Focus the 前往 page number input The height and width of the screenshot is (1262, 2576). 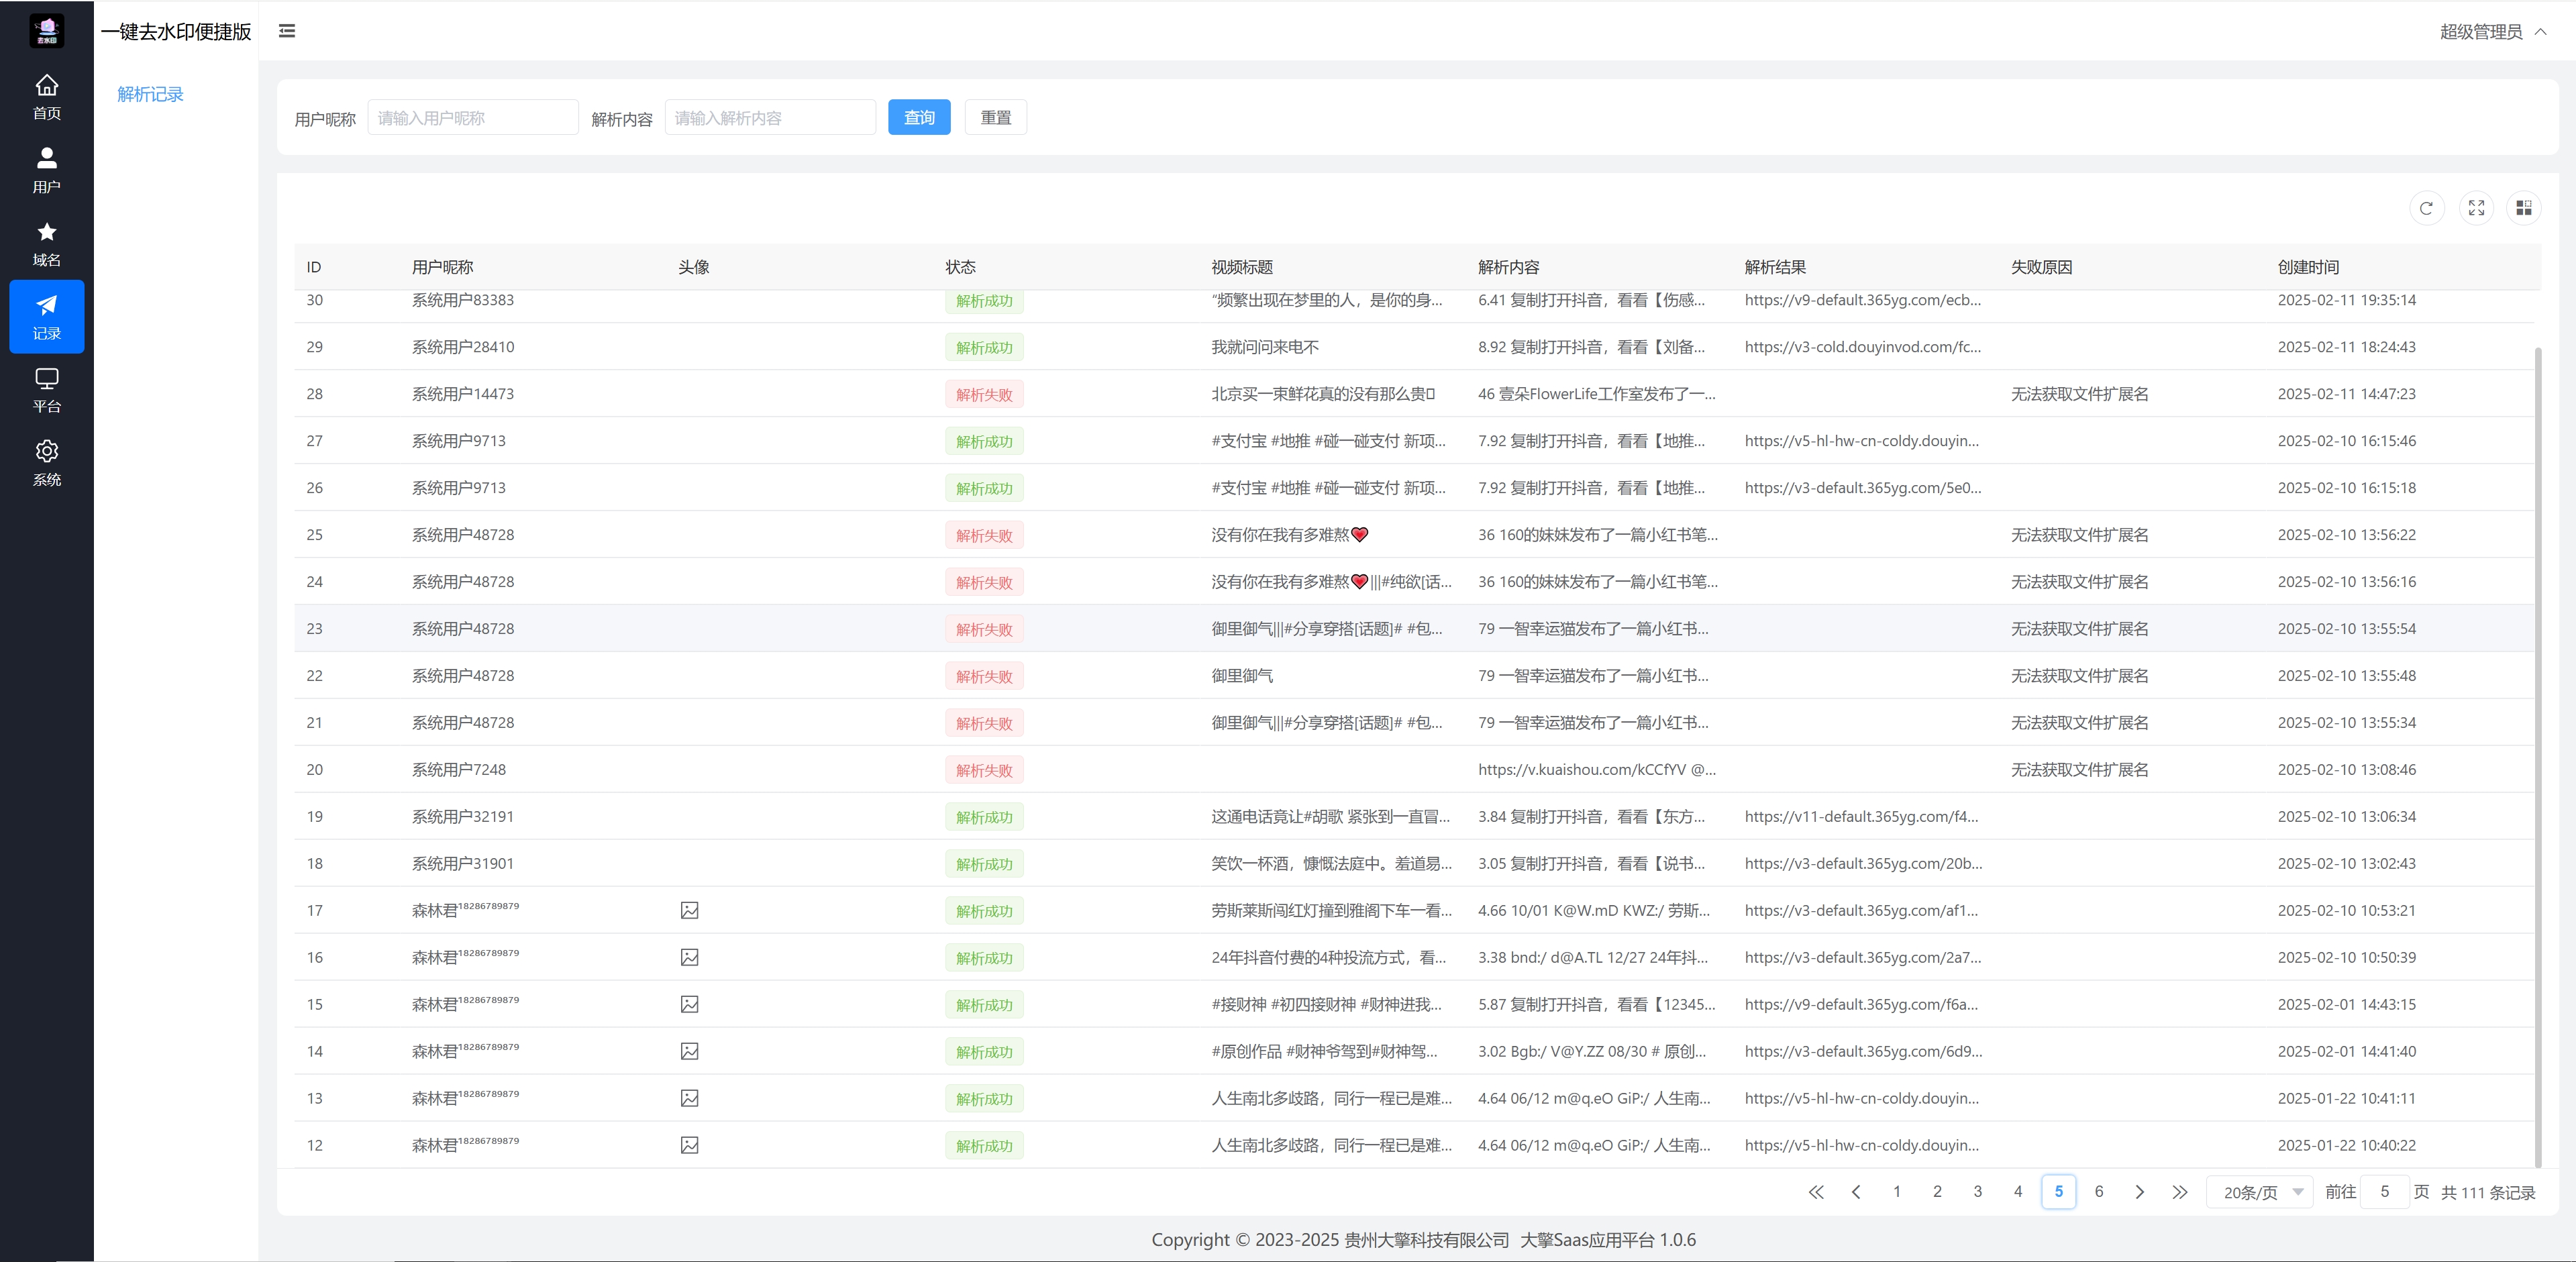pos(2384,1192)
